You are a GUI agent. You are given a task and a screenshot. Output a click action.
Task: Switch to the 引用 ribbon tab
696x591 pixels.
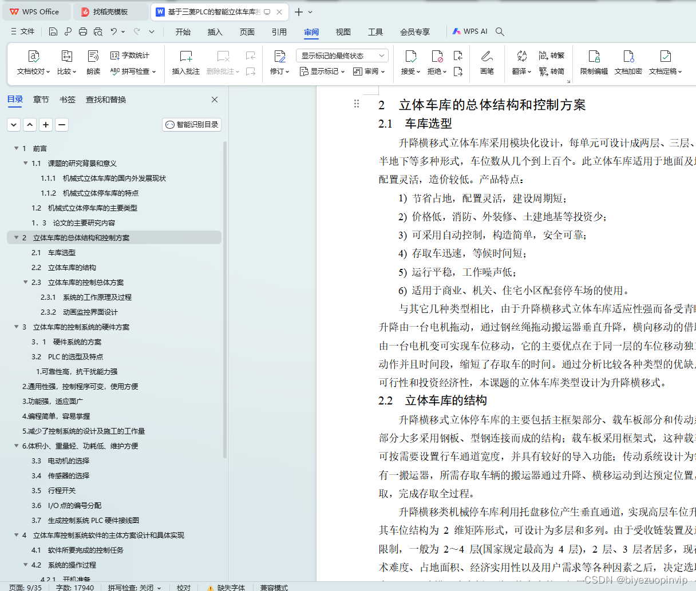279,32
